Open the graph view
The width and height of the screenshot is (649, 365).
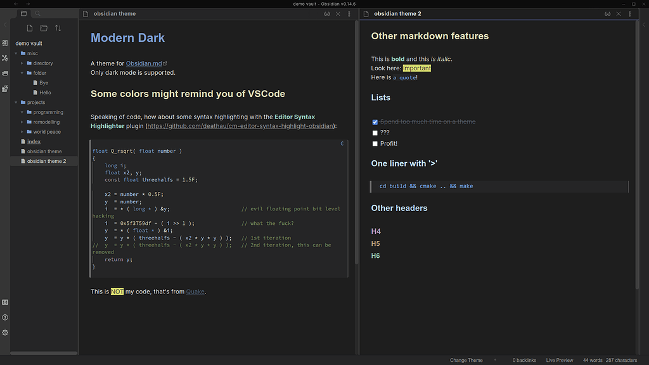(5, 58)
